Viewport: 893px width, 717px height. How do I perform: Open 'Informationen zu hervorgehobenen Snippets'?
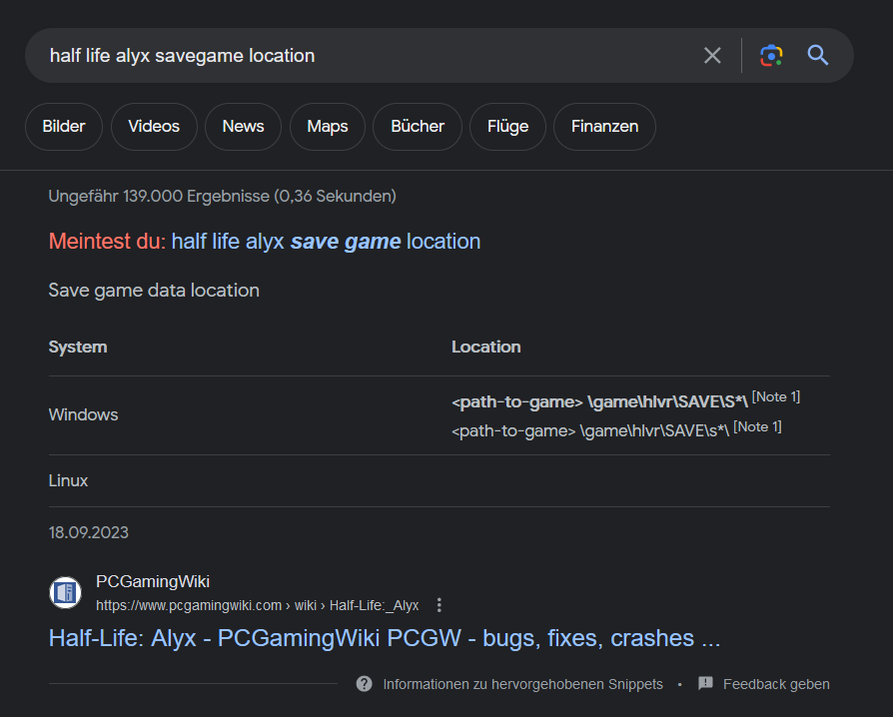point(522,684)
